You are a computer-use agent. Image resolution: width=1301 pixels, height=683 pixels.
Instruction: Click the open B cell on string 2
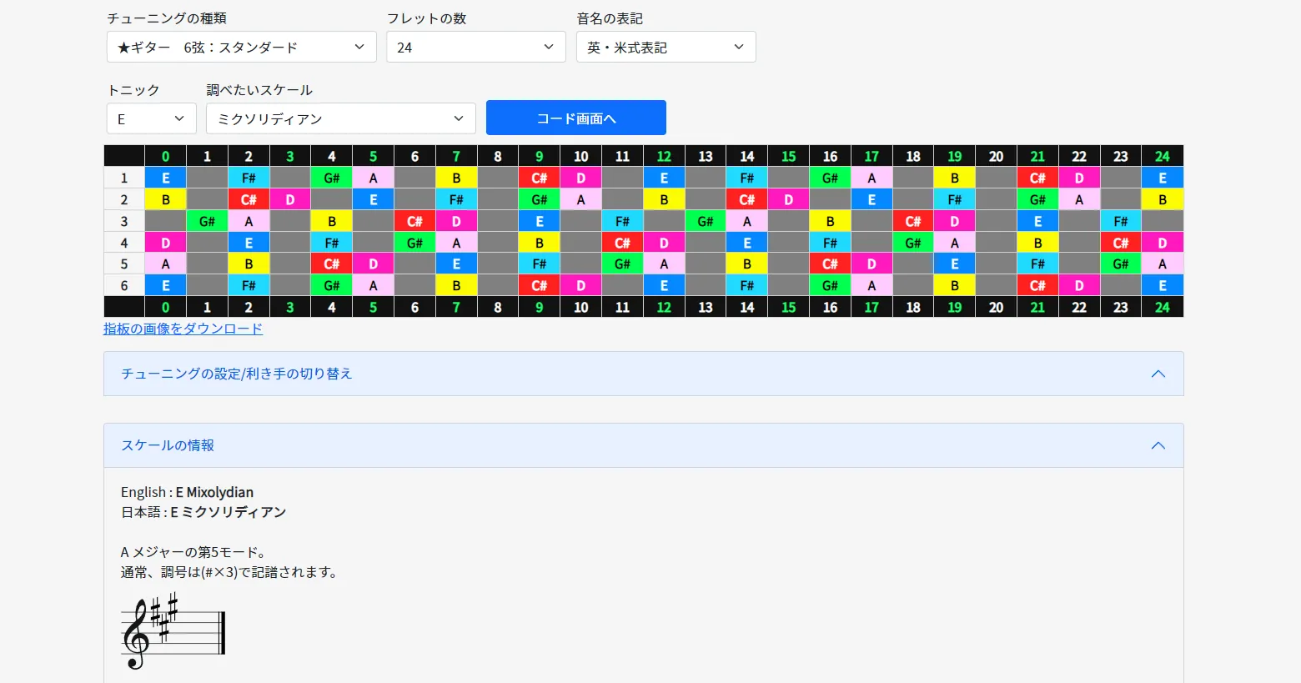[x=165, y=199]
